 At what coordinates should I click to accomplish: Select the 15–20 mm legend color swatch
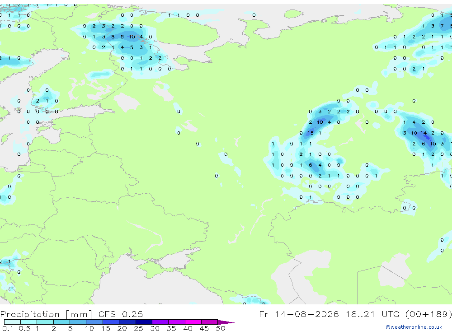click(x=111, y=322)
